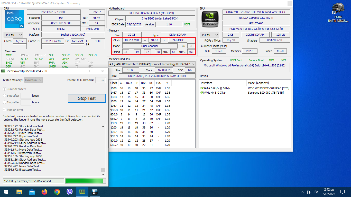Image resolution: width=351 pixels, height=197 pixels.
Task: Toggle the Stop on Error checkbox
Action: 4,110
